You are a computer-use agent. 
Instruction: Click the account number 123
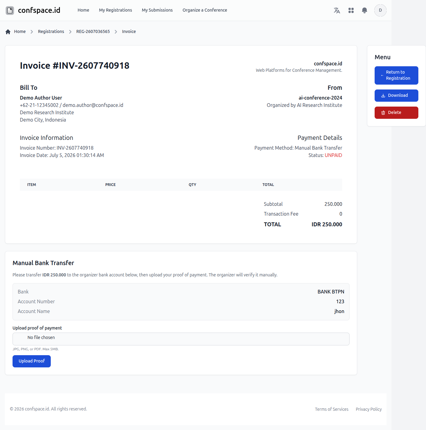(x=340, y=301)
